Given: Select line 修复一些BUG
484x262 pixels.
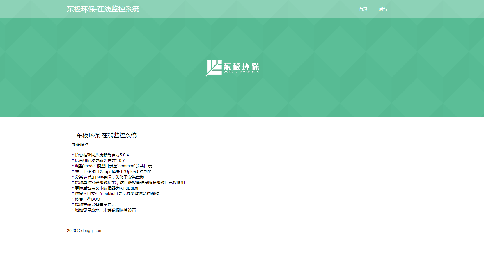Looking at the screenshot, I should (86, 199).
